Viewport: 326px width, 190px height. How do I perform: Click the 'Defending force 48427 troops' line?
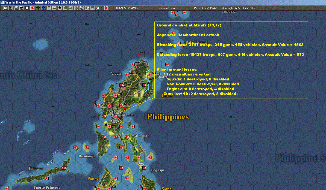coord(230,54)
